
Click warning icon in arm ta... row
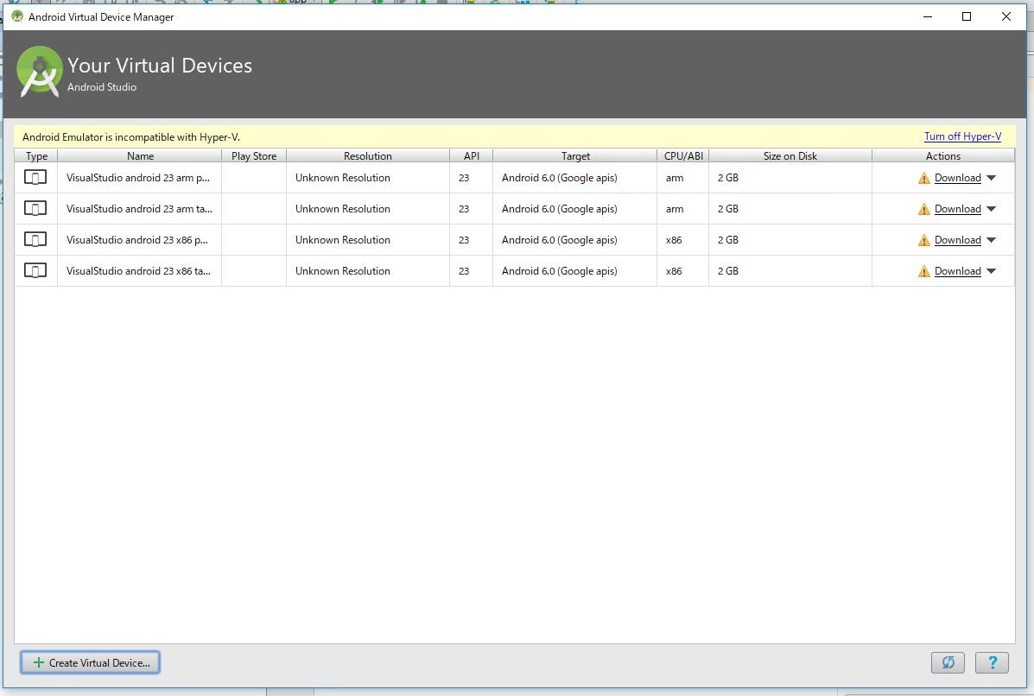coord(924,209)
